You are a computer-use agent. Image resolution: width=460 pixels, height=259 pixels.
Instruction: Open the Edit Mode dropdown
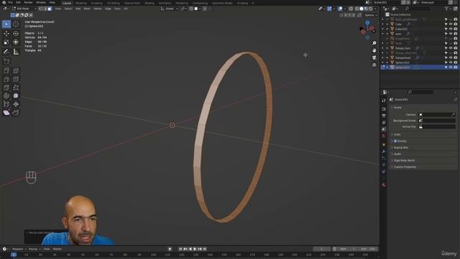point(24,9)
